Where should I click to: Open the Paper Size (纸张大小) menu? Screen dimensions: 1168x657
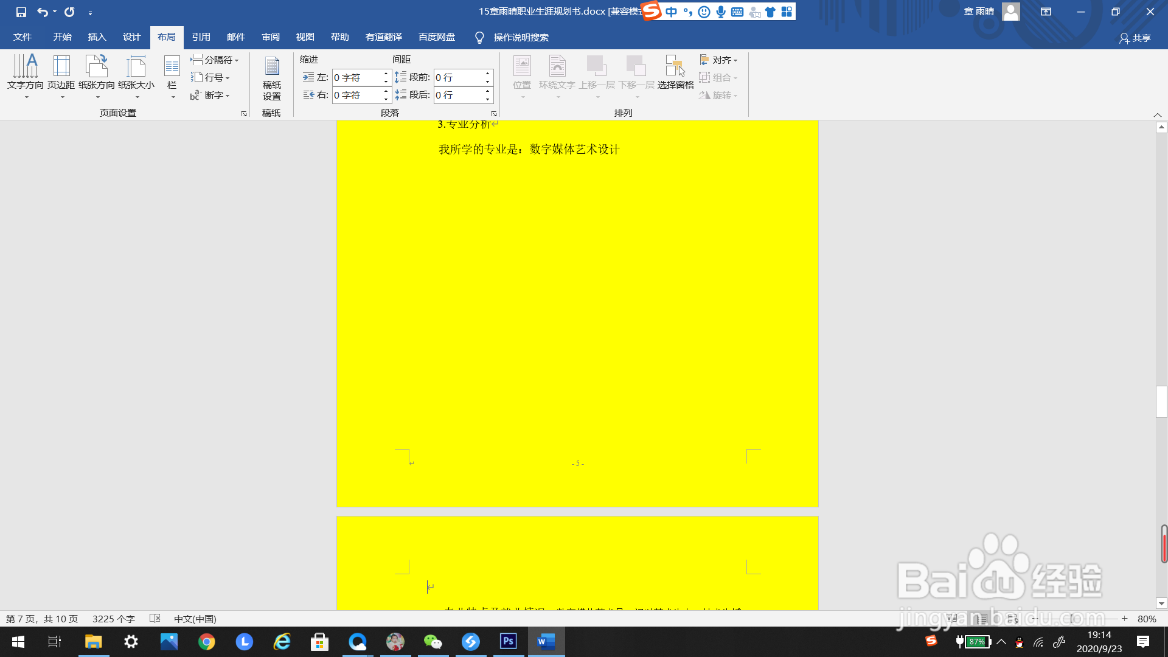click(136, 75)
